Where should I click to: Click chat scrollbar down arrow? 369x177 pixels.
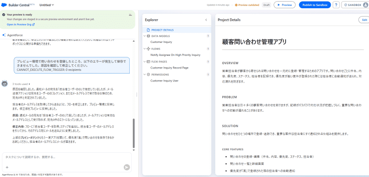pyautogui.click(x=134, y=150)
